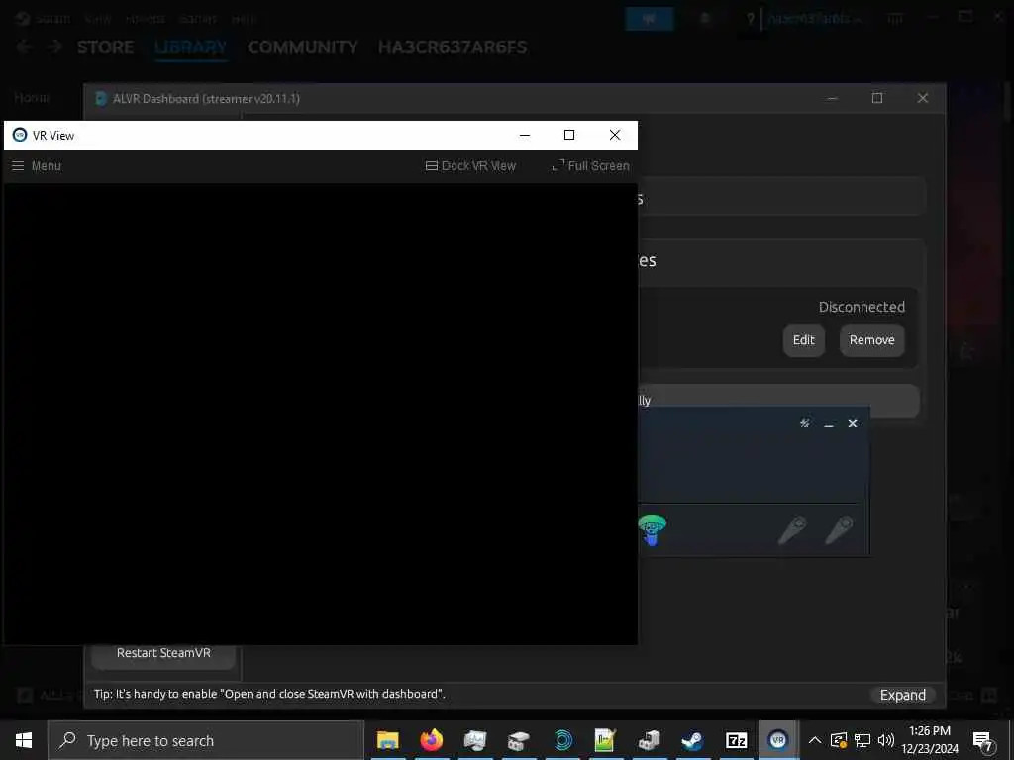Open the volume control in system tray
The height and width of the screenshot is (760, 1014).
point(886,740)
